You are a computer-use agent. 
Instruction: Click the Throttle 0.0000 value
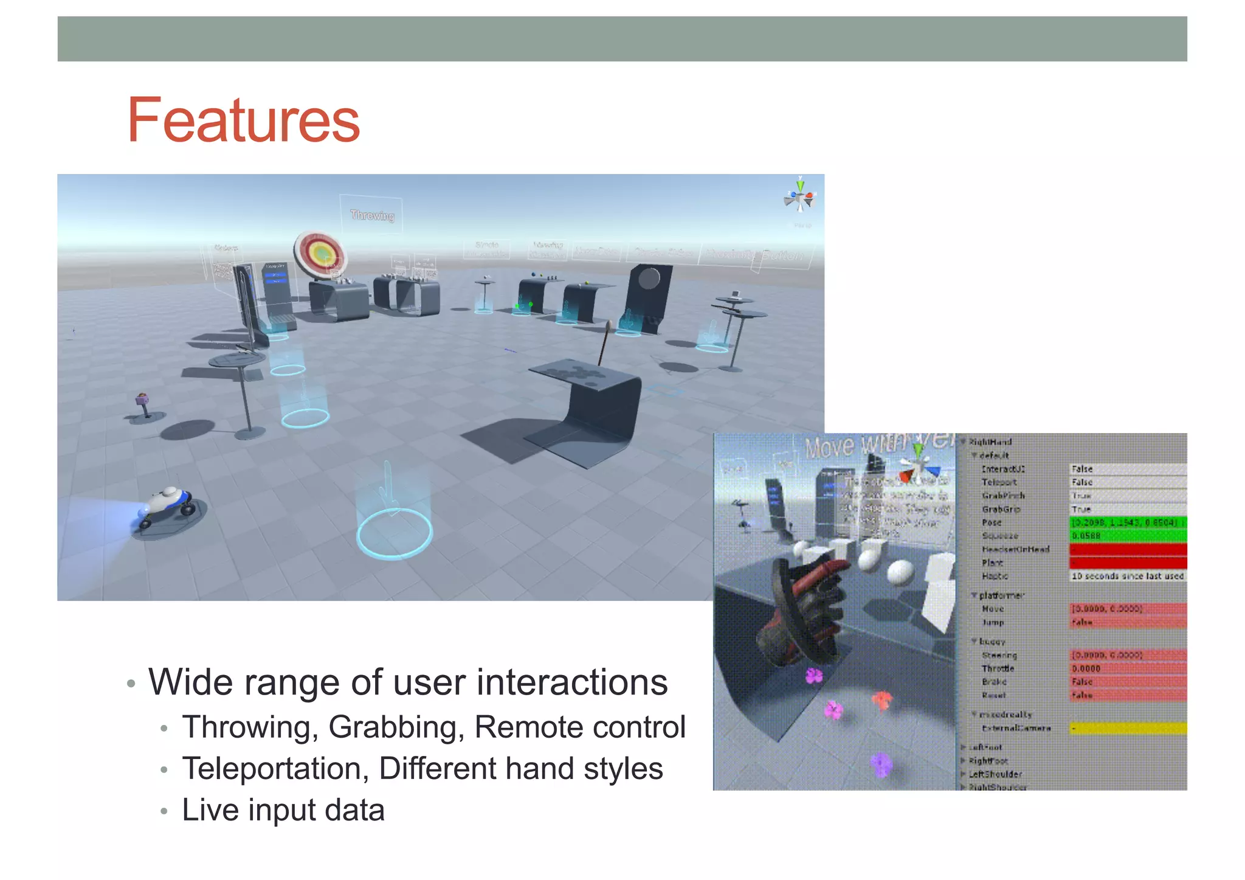(x=1128, y=668)
